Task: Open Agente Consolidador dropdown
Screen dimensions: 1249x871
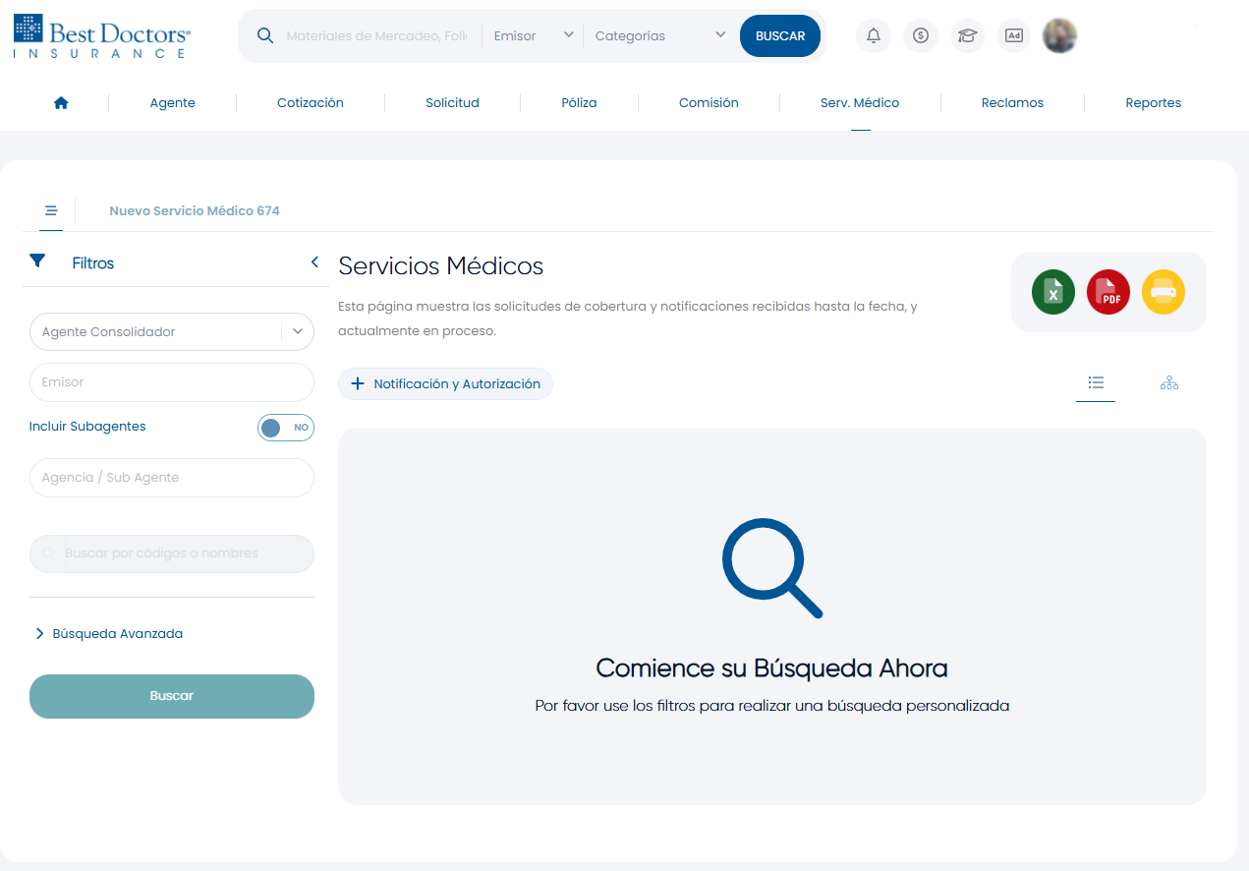Action: coord(298,332)
